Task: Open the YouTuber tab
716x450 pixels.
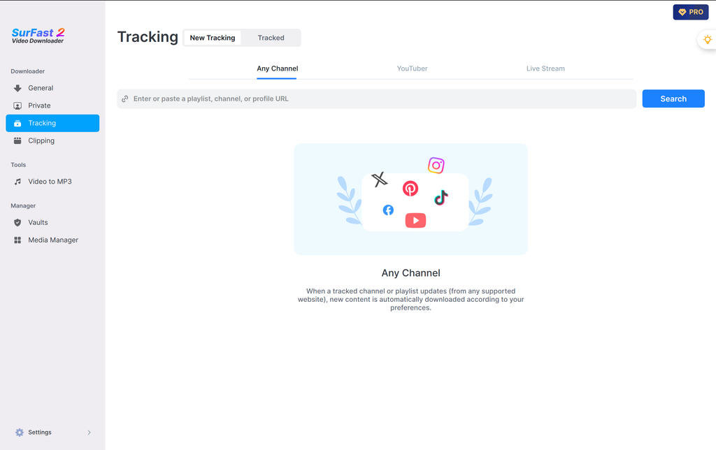Action: 412,68
